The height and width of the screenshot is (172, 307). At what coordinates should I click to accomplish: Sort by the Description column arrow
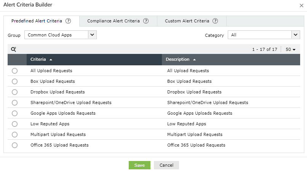coord(194,60)
